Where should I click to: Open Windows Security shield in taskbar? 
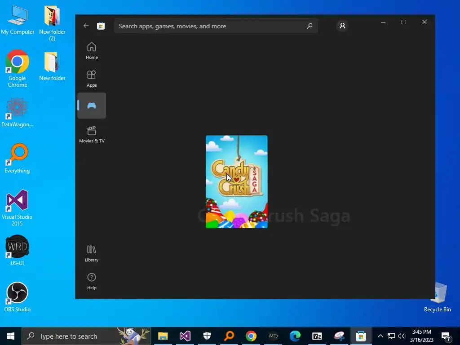pos(207,336)
